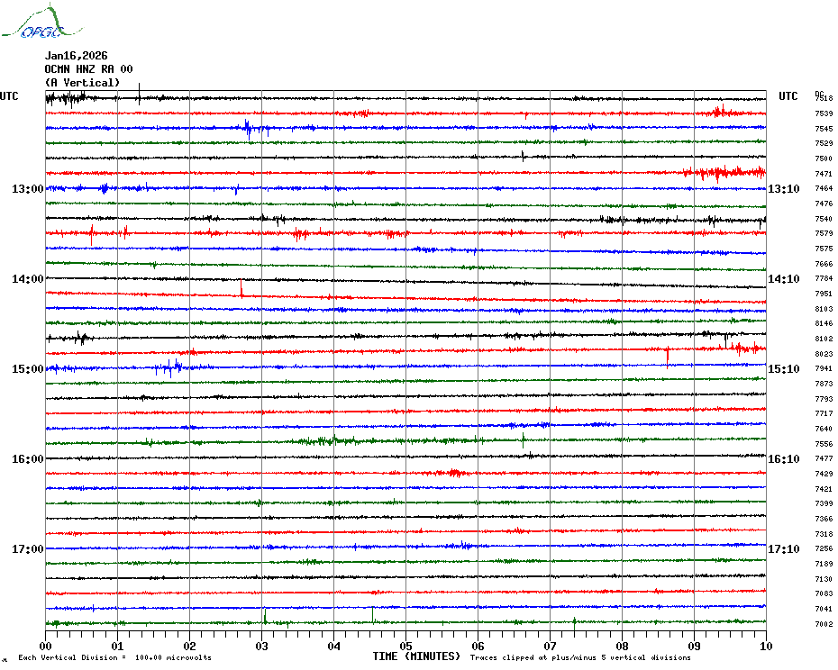
Task: Click the TIME (MINUTES) axis title
Action: coord(416,656)
